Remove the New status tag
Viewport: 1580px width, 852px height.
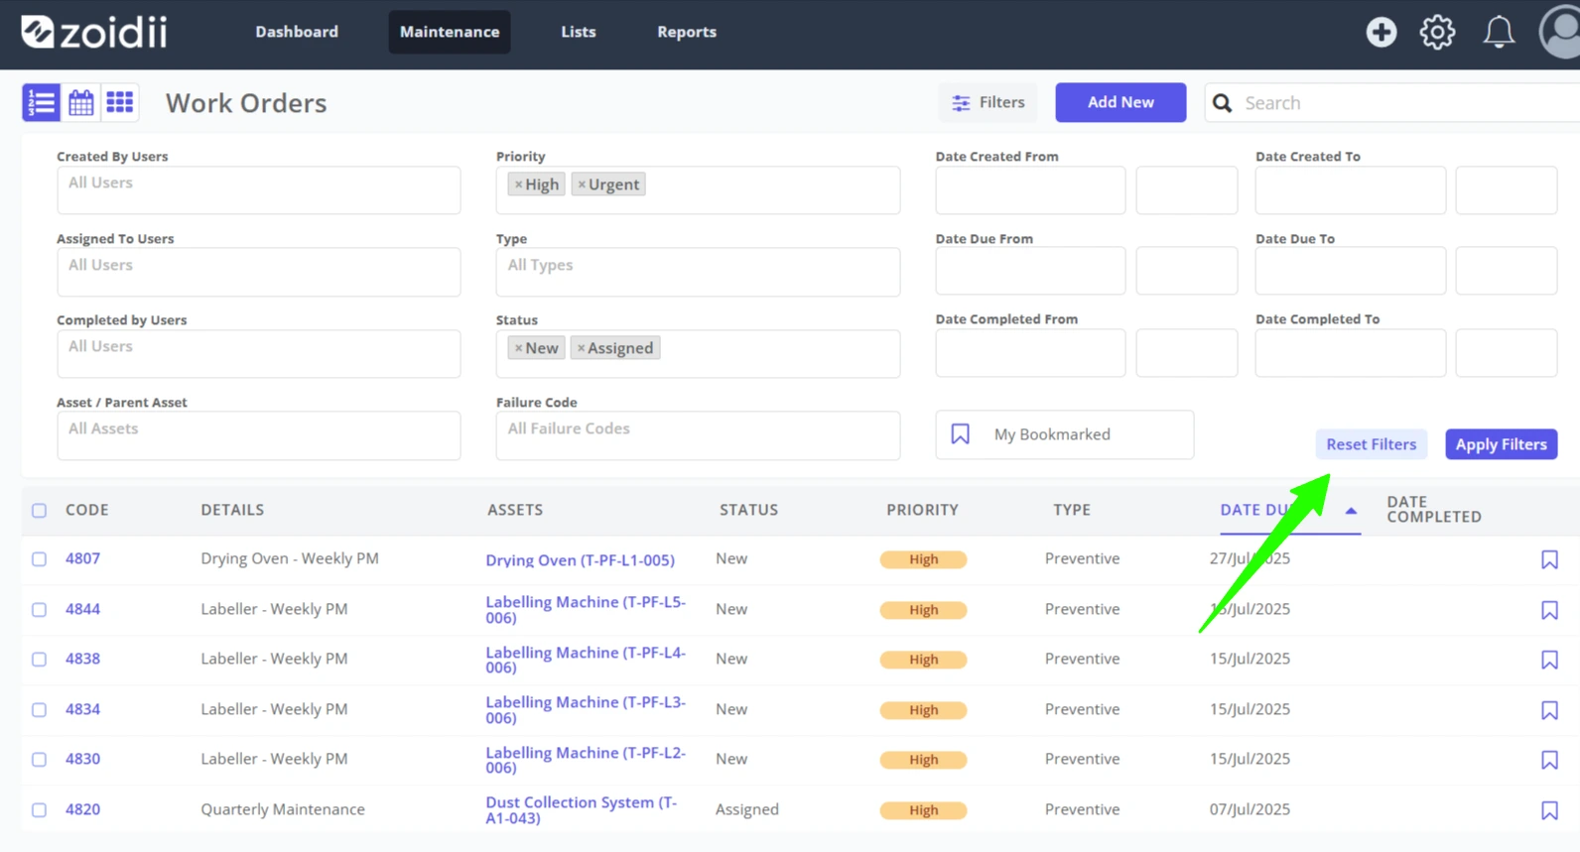point(518,348)
